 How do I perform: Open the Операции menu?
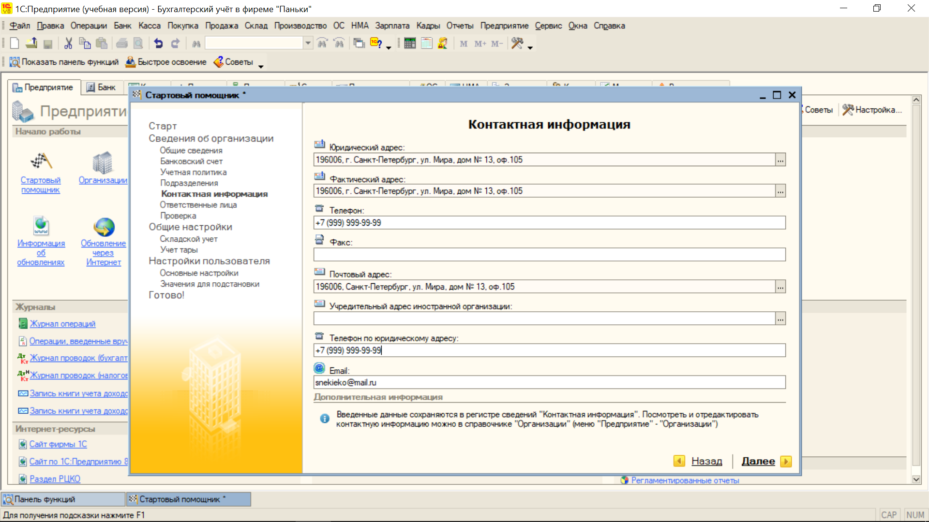pyautogui.click(x=89, y=26)
